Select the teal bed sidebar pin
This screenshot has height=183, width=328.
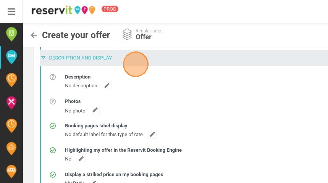(x=11, y=57)
